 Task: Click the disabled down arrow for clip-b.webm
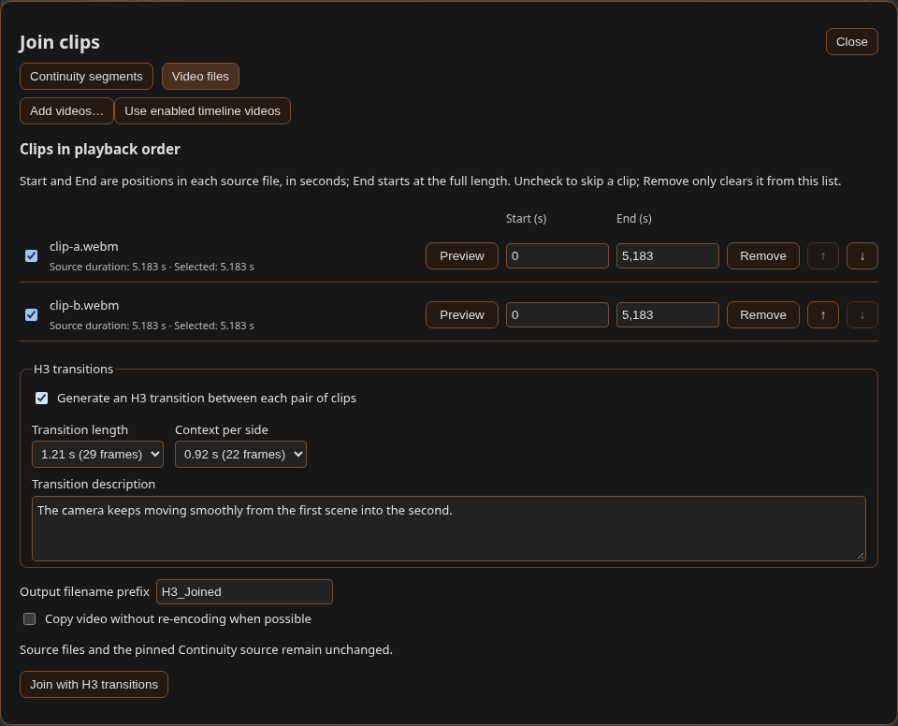click(x=862, y=315)
